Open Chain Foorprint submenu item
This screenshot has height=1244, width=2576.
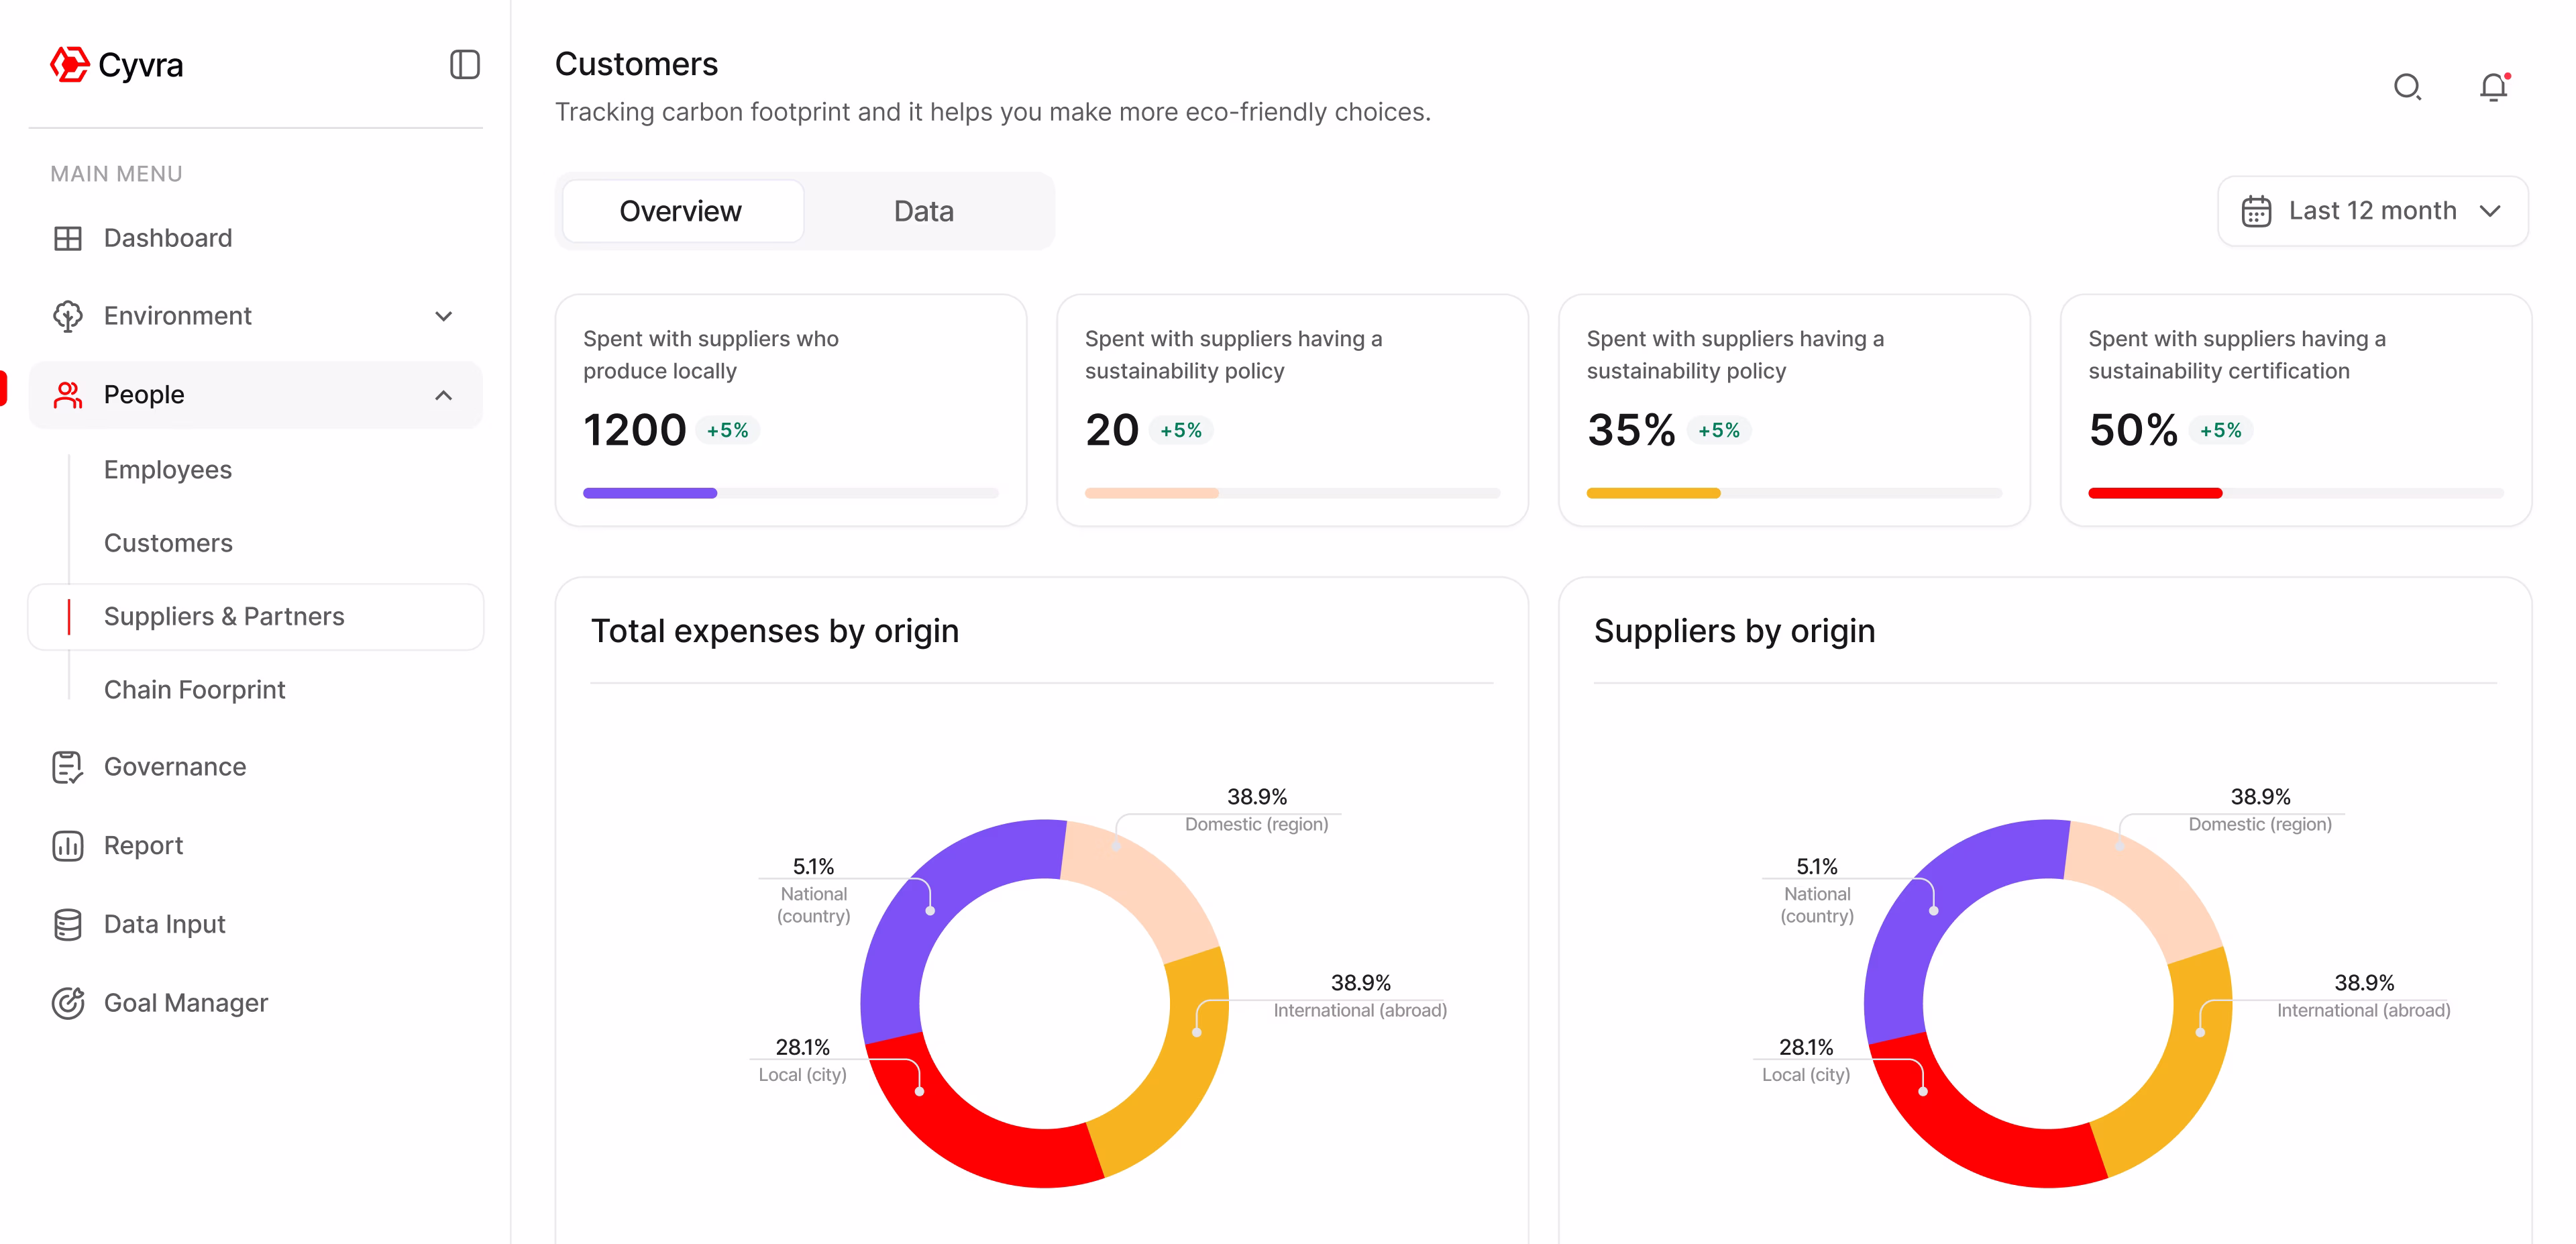pyautogui.click(x=195, y=690)
